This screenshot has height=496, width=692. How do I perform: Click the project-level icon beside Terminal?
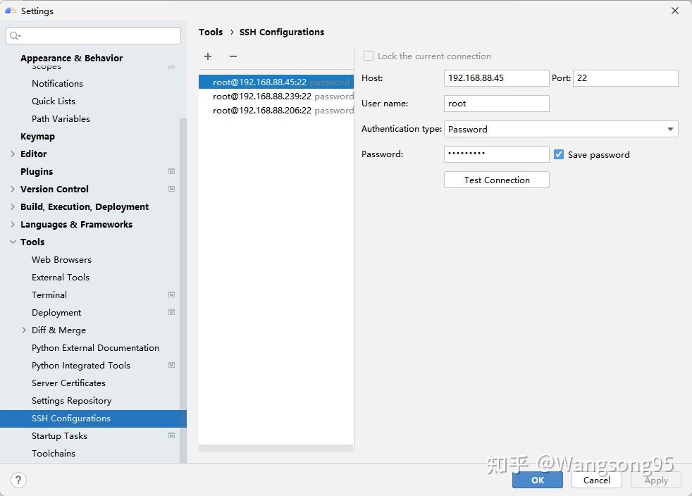click(x=171, y=294)
